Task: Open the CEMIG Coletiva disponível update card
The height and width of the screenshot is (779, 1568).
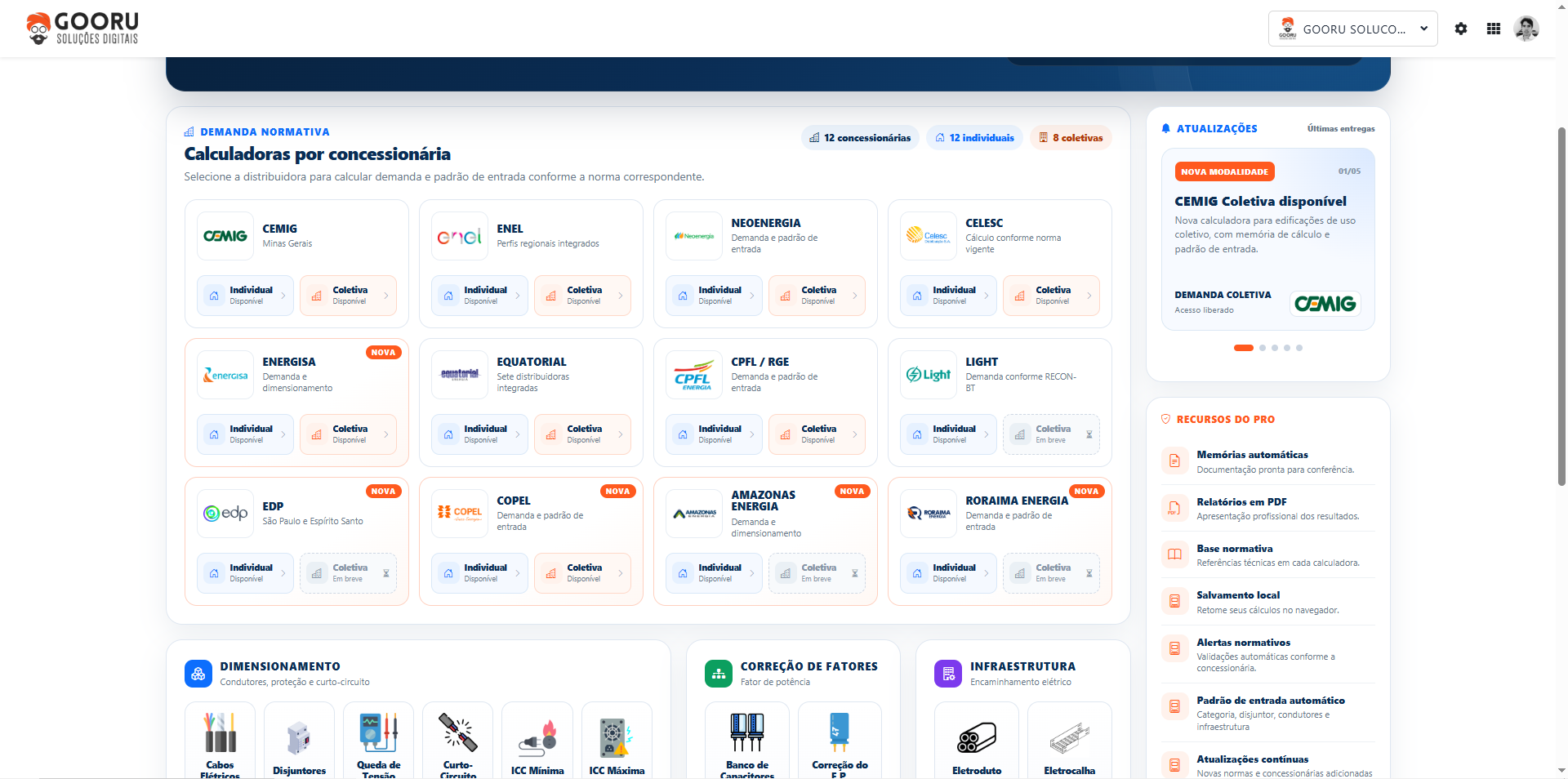Action: pyautogui.click(x=1268, y=239)
